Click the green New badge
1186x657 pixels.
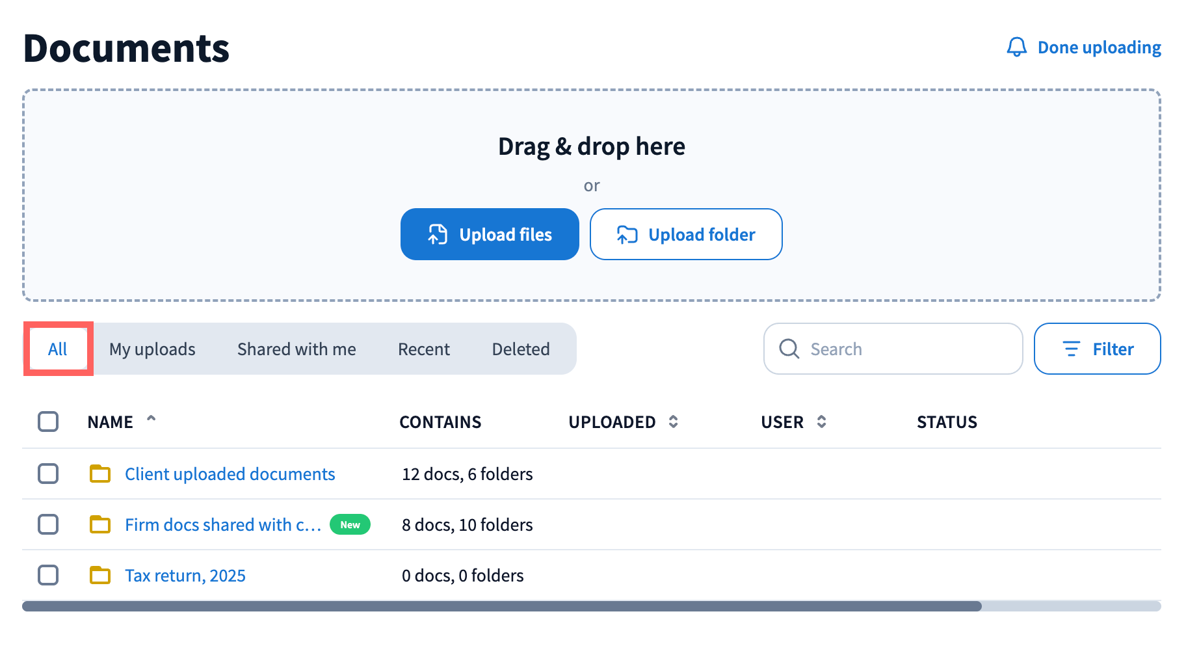350,524
